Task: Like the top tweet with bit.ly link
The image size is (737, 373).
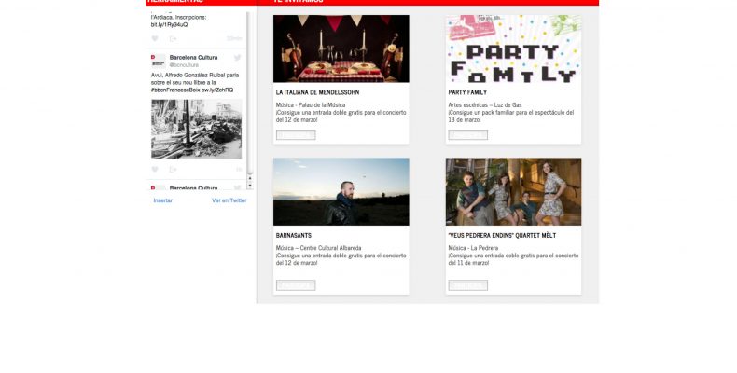Action: tap(155, 38)
